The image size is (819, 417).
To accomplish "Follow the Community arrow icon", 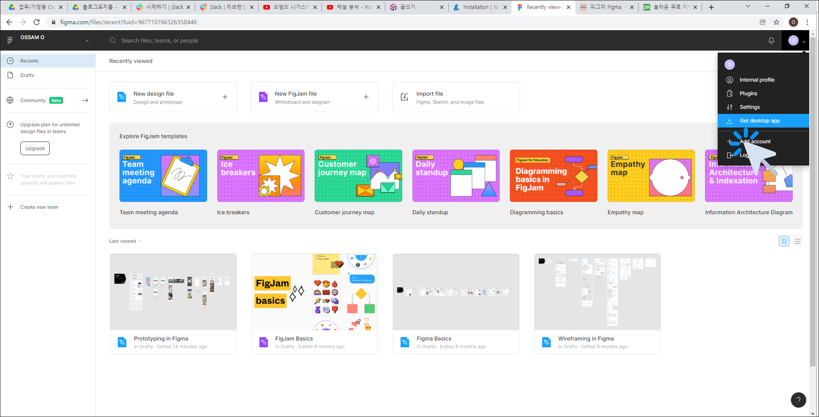I will pyautogui.click(x=85, y=100).
